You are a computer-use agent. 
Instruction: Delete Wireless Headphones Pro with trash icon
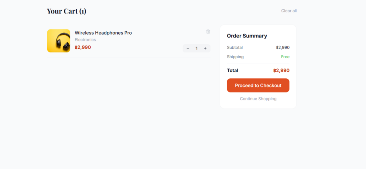coord(208,32)
